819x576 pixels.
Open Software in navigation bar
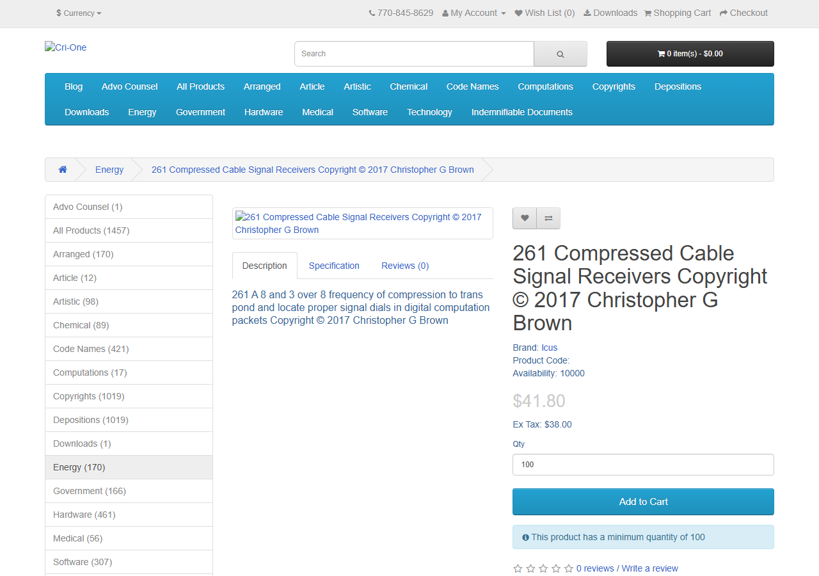point(370,112)
